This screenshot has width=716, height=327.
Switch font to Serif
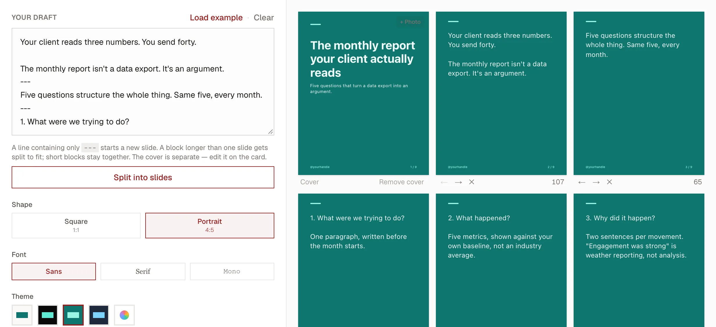pos(143,271)
